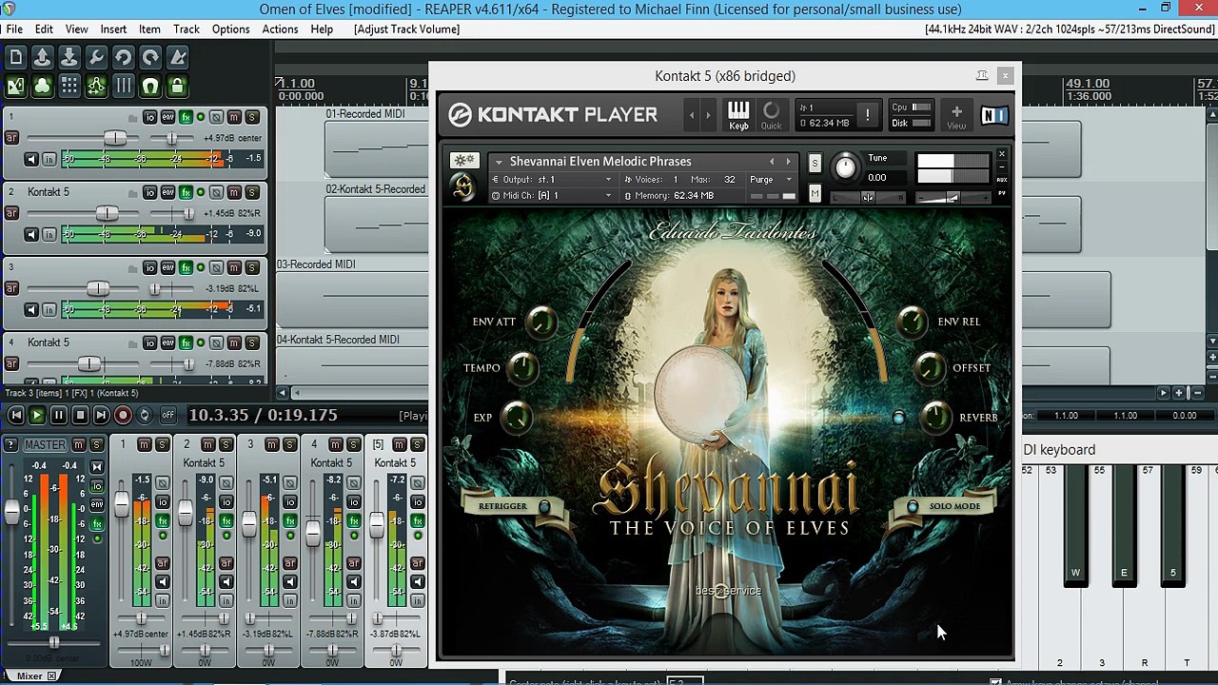Toggle locking with the padlock icon
The width and height of the screenshot is (1218, 685).
[x=177, y=87]
